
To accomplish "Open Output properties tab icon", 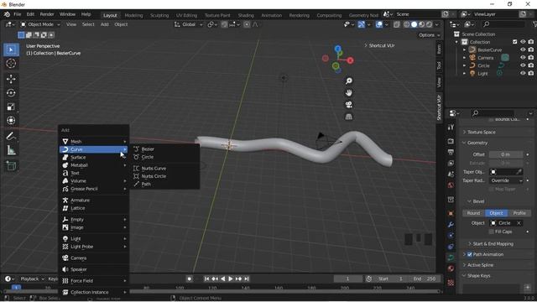I will [451, 152].
